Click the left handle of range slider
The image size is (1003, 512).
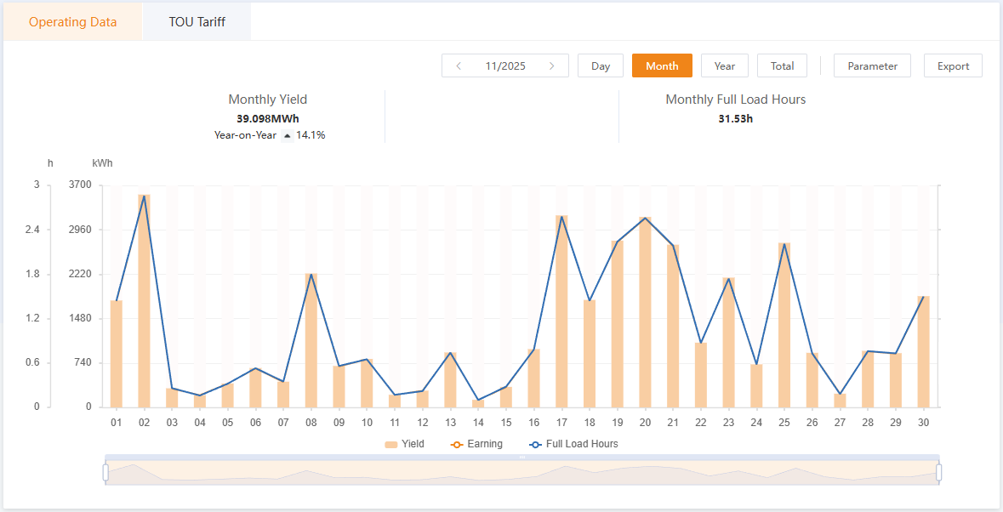click(x=106, y=471)
